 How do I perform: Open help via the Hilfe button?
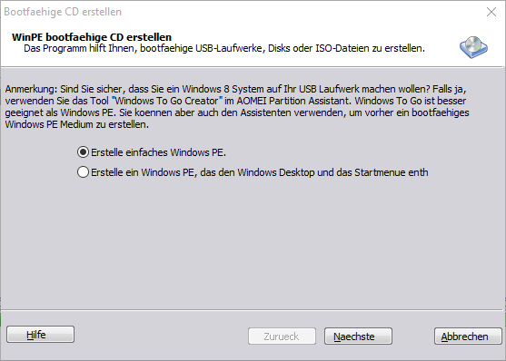40,335
